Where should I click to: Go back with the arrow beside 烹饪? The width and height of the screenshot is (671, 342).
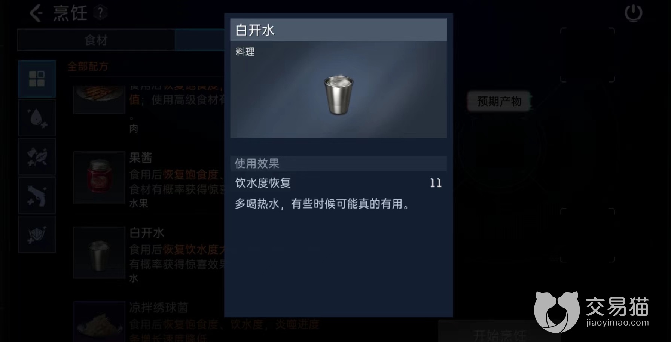36,13
